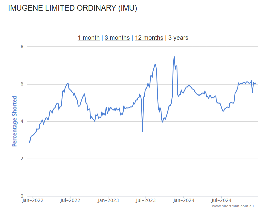This screenshot has height=217, width=269.
Task: Click the www.shortman.com.au chart credit
Action: pos(233,206)
